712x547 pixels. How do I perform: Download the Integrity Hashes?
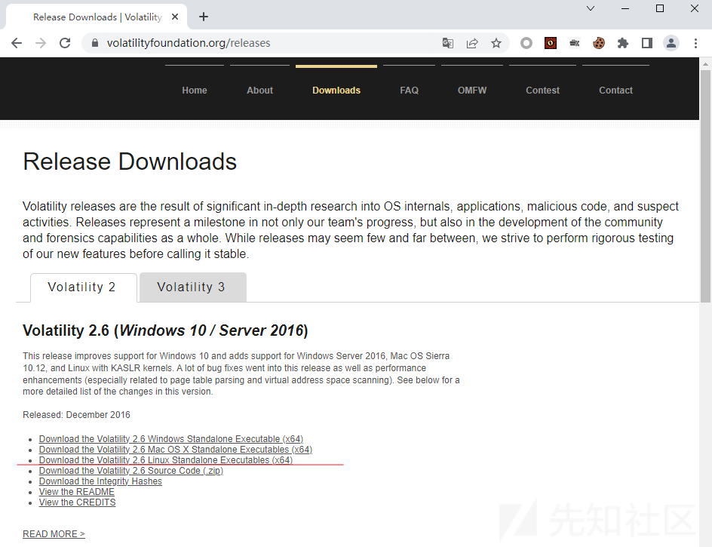click(x=100, y=481)
